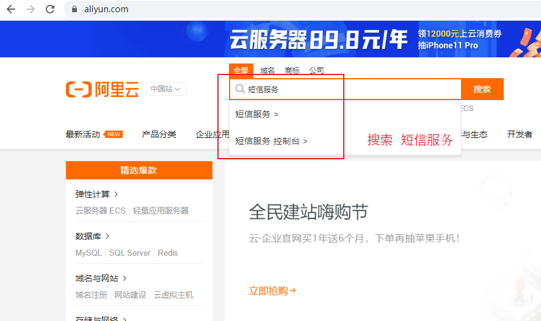Select the 全部 search tab

click(241, 71)
